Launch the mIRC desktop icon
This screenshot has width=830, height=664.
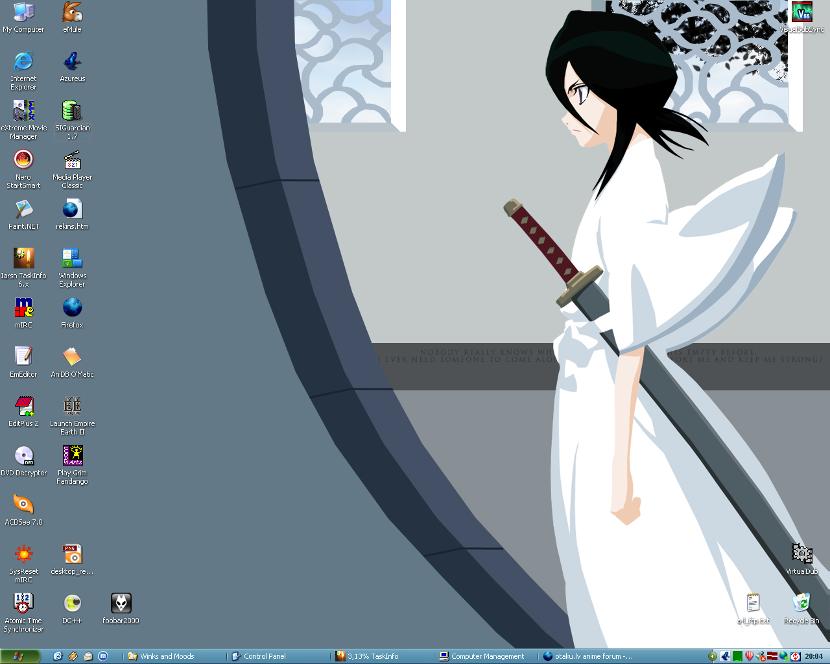pyautogui.click(x=23, y=313)
